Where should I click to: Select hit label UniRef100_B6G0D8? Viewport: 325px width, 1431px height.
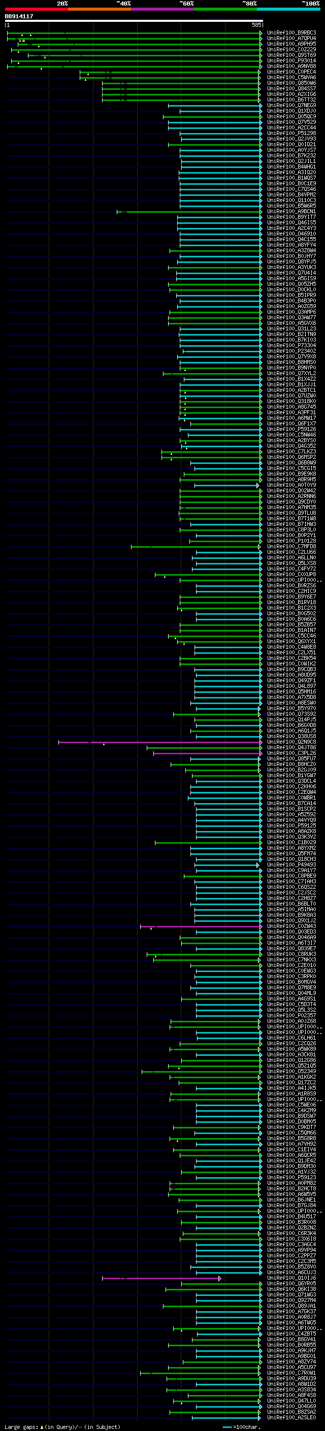291,725
